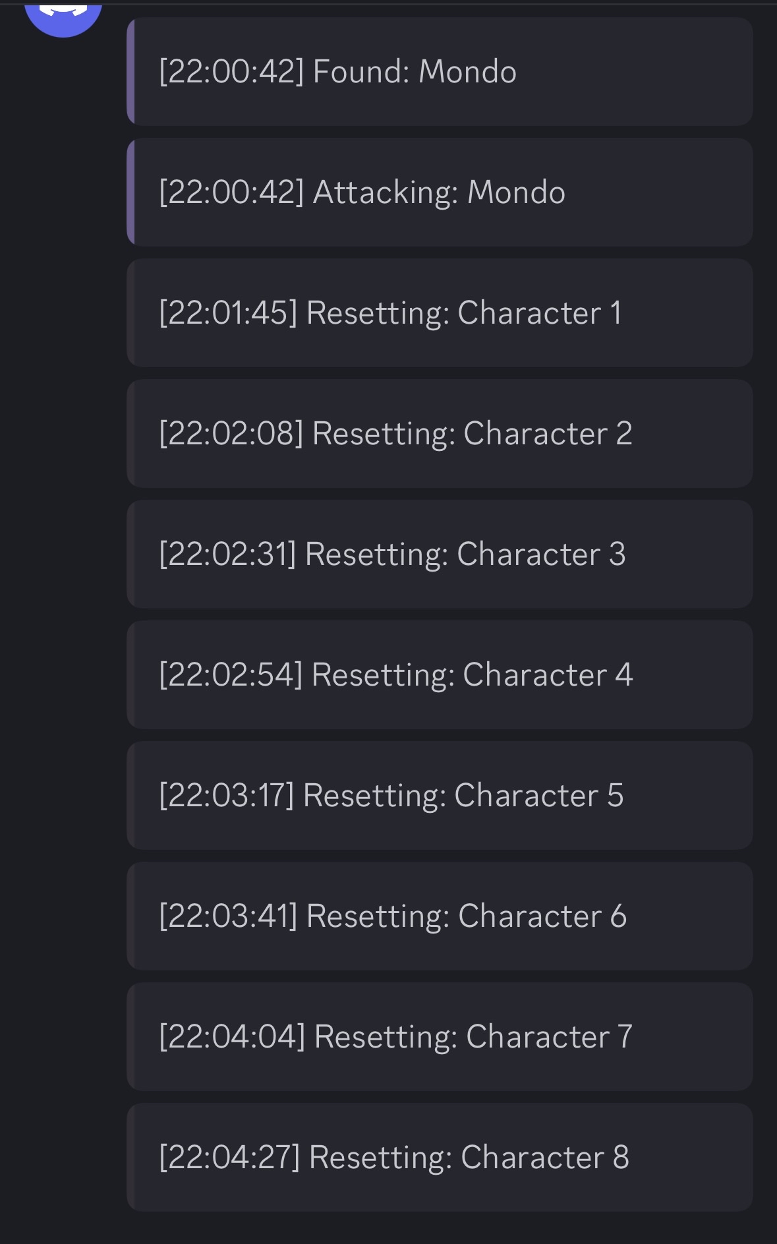Tap the [22:02:54] timestamp text
Screen dimensions: 777x1244
coord(231,675)
